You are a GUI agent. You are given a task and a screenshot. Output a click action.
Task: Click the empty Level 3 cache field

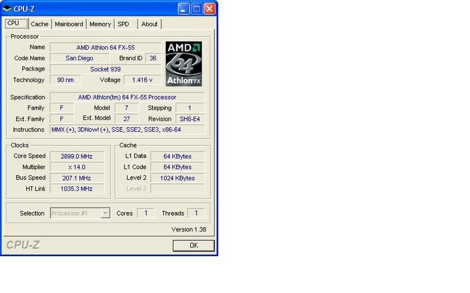(x=177, y=189)
